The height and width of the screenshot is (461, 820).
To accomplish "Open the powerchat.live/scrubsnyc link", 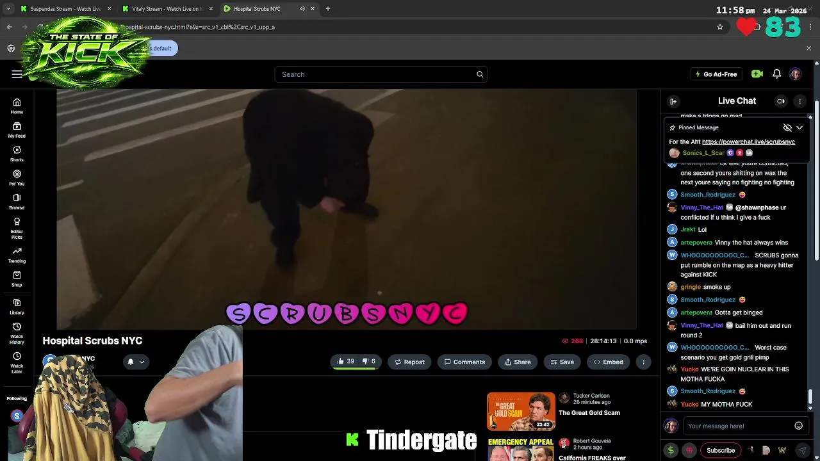I will click(x=748, y=142).
